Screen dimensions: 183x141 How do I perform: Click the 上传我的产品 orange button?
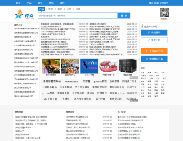pyautogui.click(x=154, y=51)
